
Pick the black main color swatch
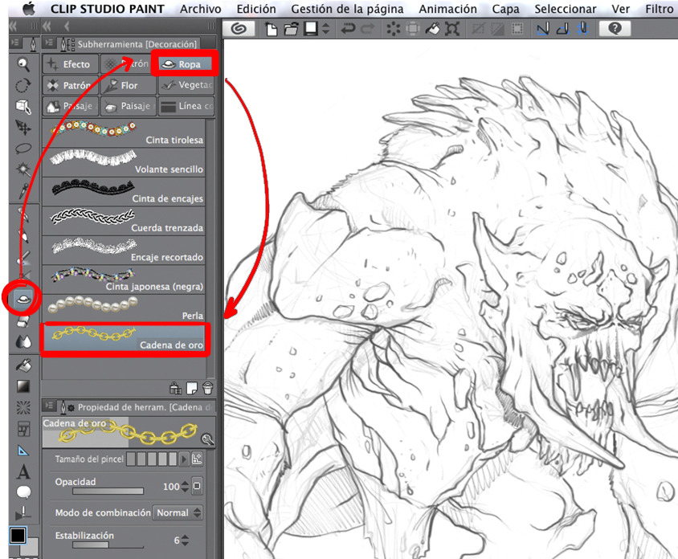(x=18, y=535)
